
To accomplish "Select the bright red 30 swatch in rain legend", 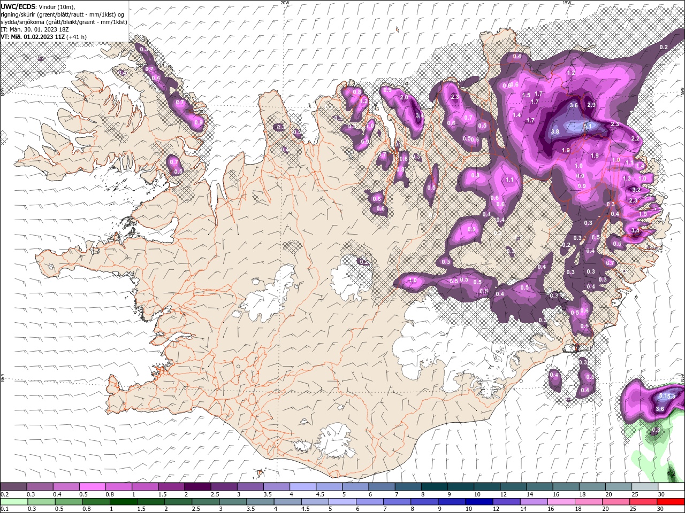I will click(671, 501).
